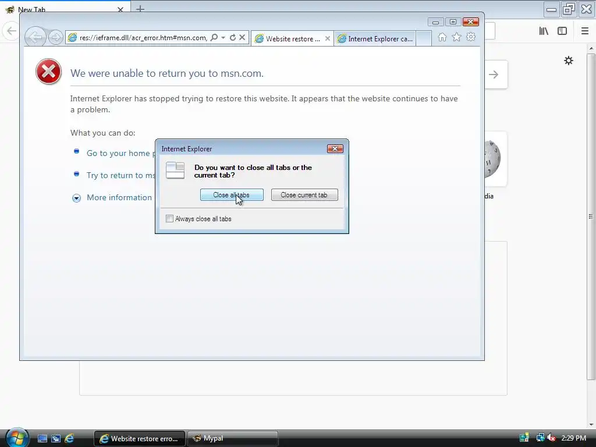Open the address bar autocomplete dropdown arrow

pos(223,37)
